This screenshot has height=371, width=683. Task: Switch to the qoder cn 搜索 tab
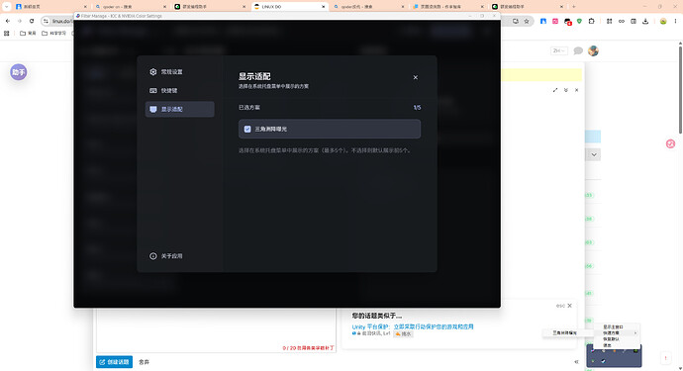131,7
